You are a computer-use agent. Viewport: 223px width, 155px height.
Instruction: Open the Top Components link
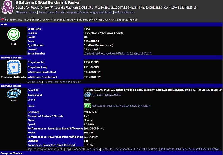click(x=75, y=149)
